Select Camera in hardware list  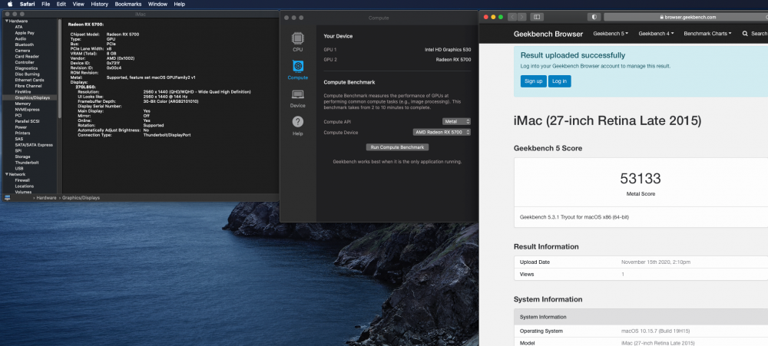click(x=22, y=51)
